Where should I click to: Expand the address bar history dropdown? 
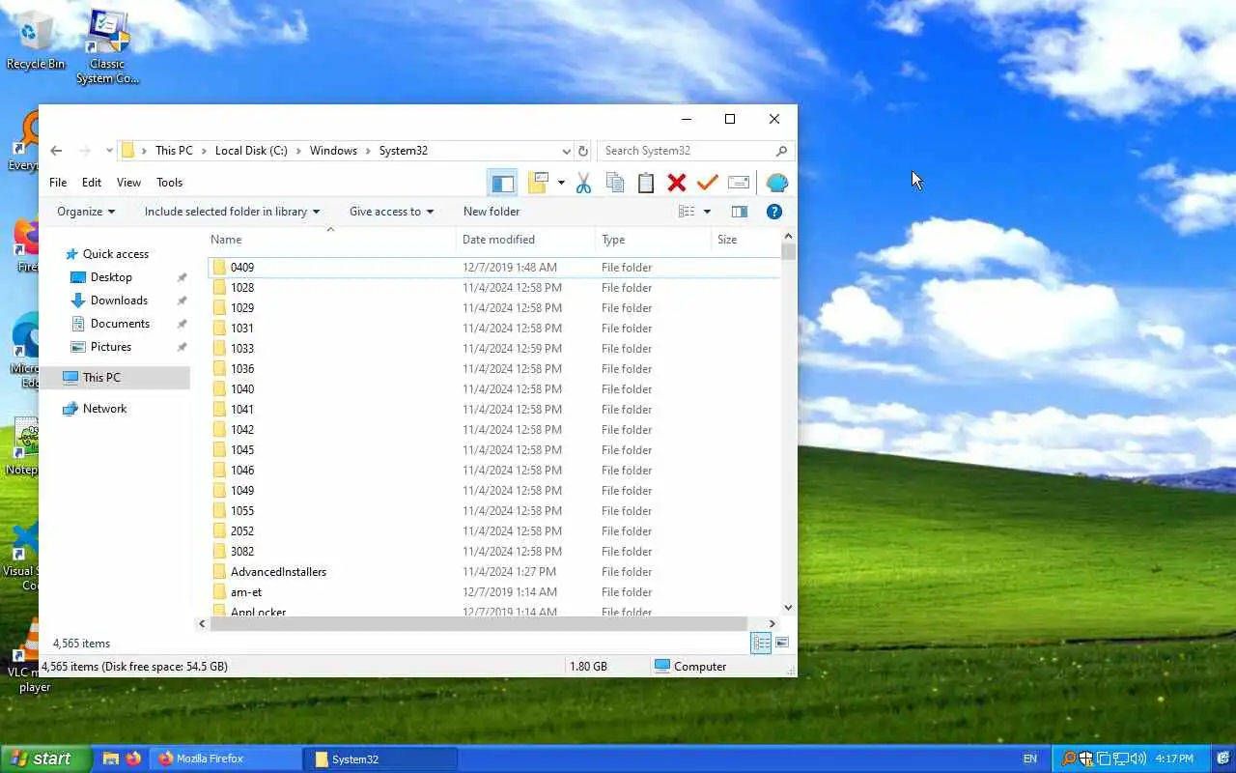(566, 151)
